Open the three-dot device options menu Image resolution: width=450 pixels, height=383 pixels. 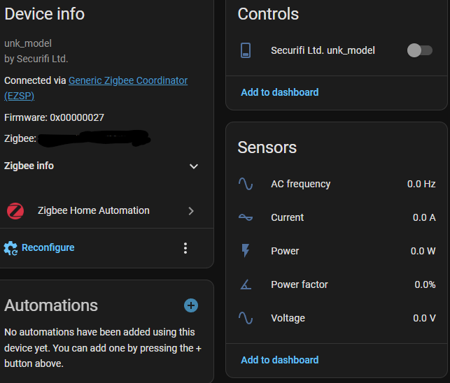(x=185, y=247)
